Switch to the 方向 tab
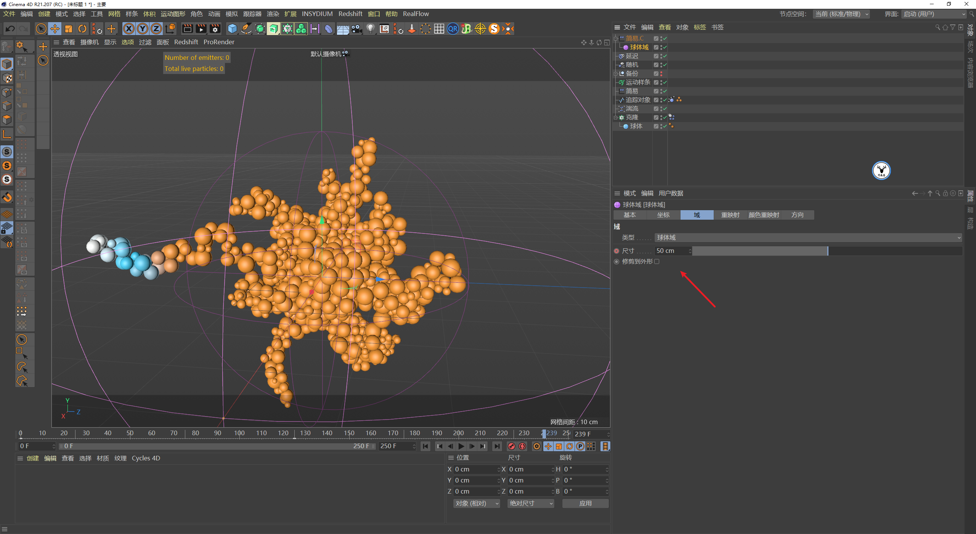This screenshot has height=534, width=976. (x=797, y=215)
